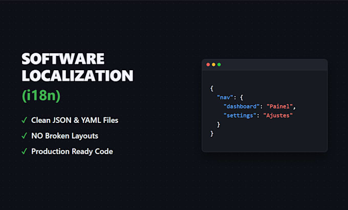Click the text Clean JSON & YAML Files

(x=75, y=120)
